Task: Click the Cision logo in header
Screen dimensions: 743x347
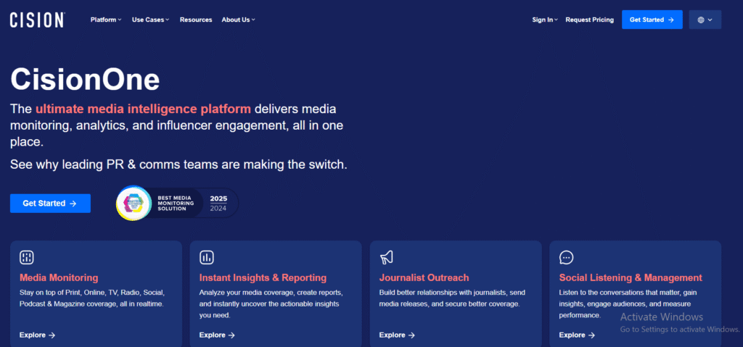Action: (x=37, y=20)
